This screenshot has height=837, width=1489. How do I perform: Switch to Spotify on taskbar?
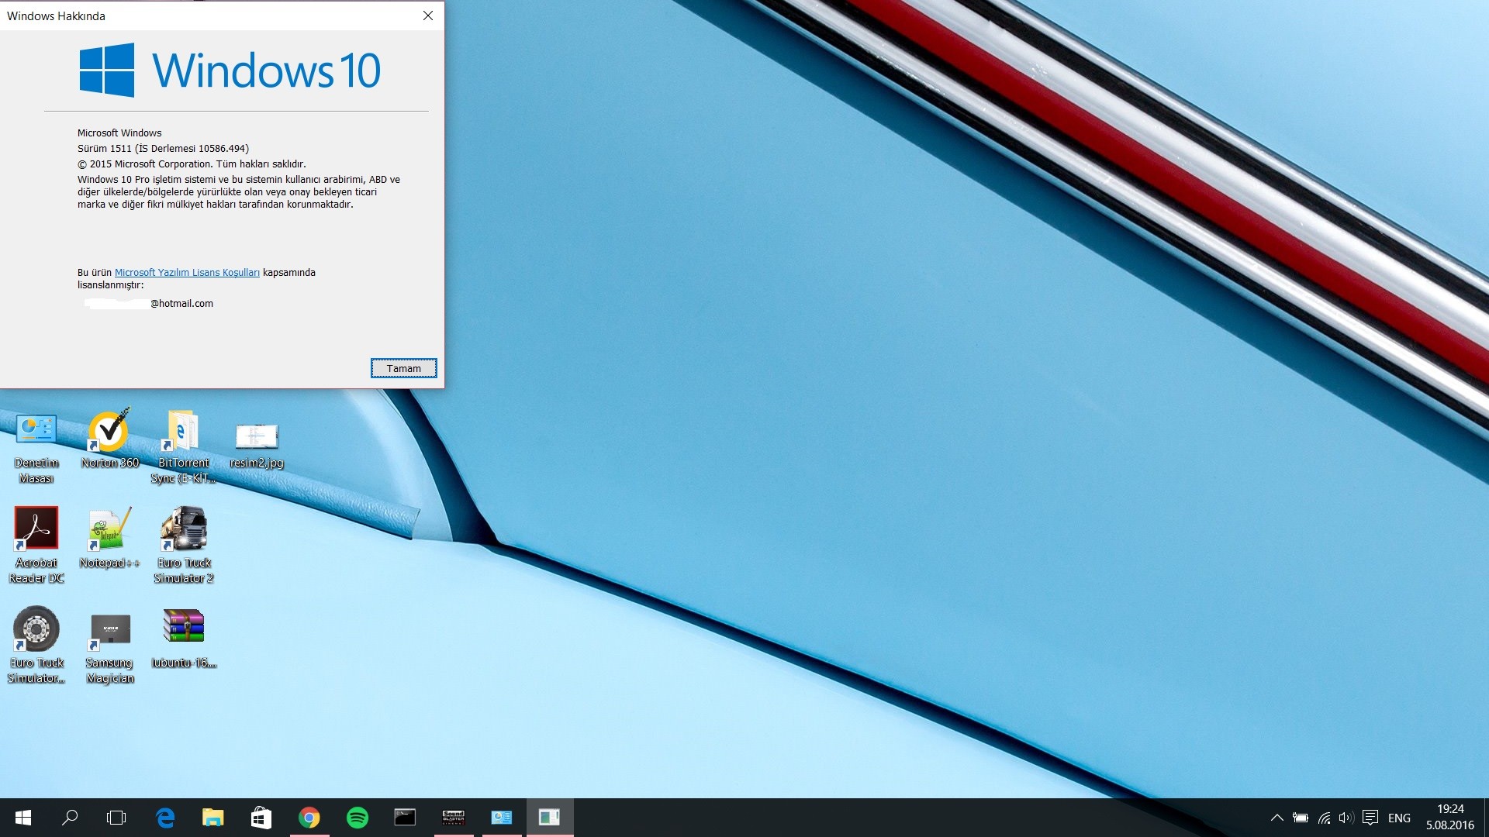coord(358,818)
